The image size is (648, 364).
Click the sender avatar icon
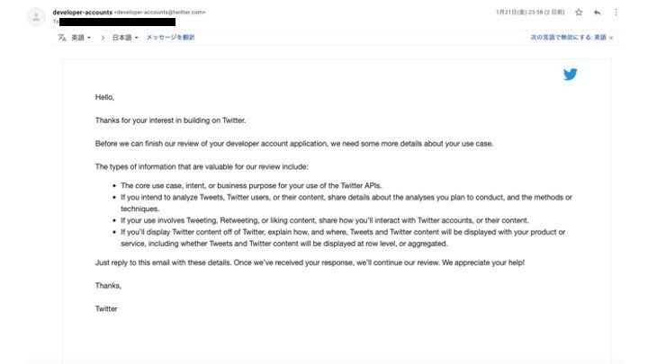tap(36, 17)
